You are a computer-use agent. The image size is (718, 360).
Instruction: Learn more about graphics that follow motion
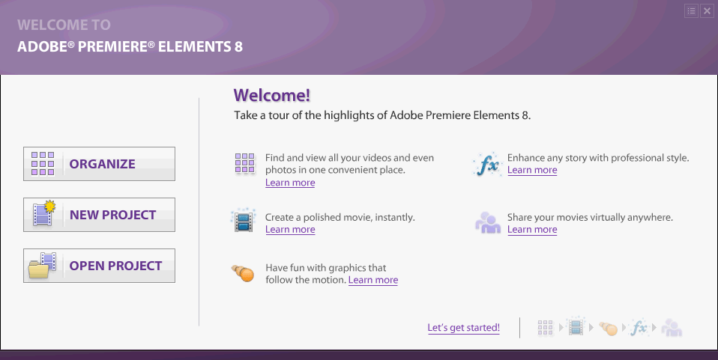click(373, 281)
